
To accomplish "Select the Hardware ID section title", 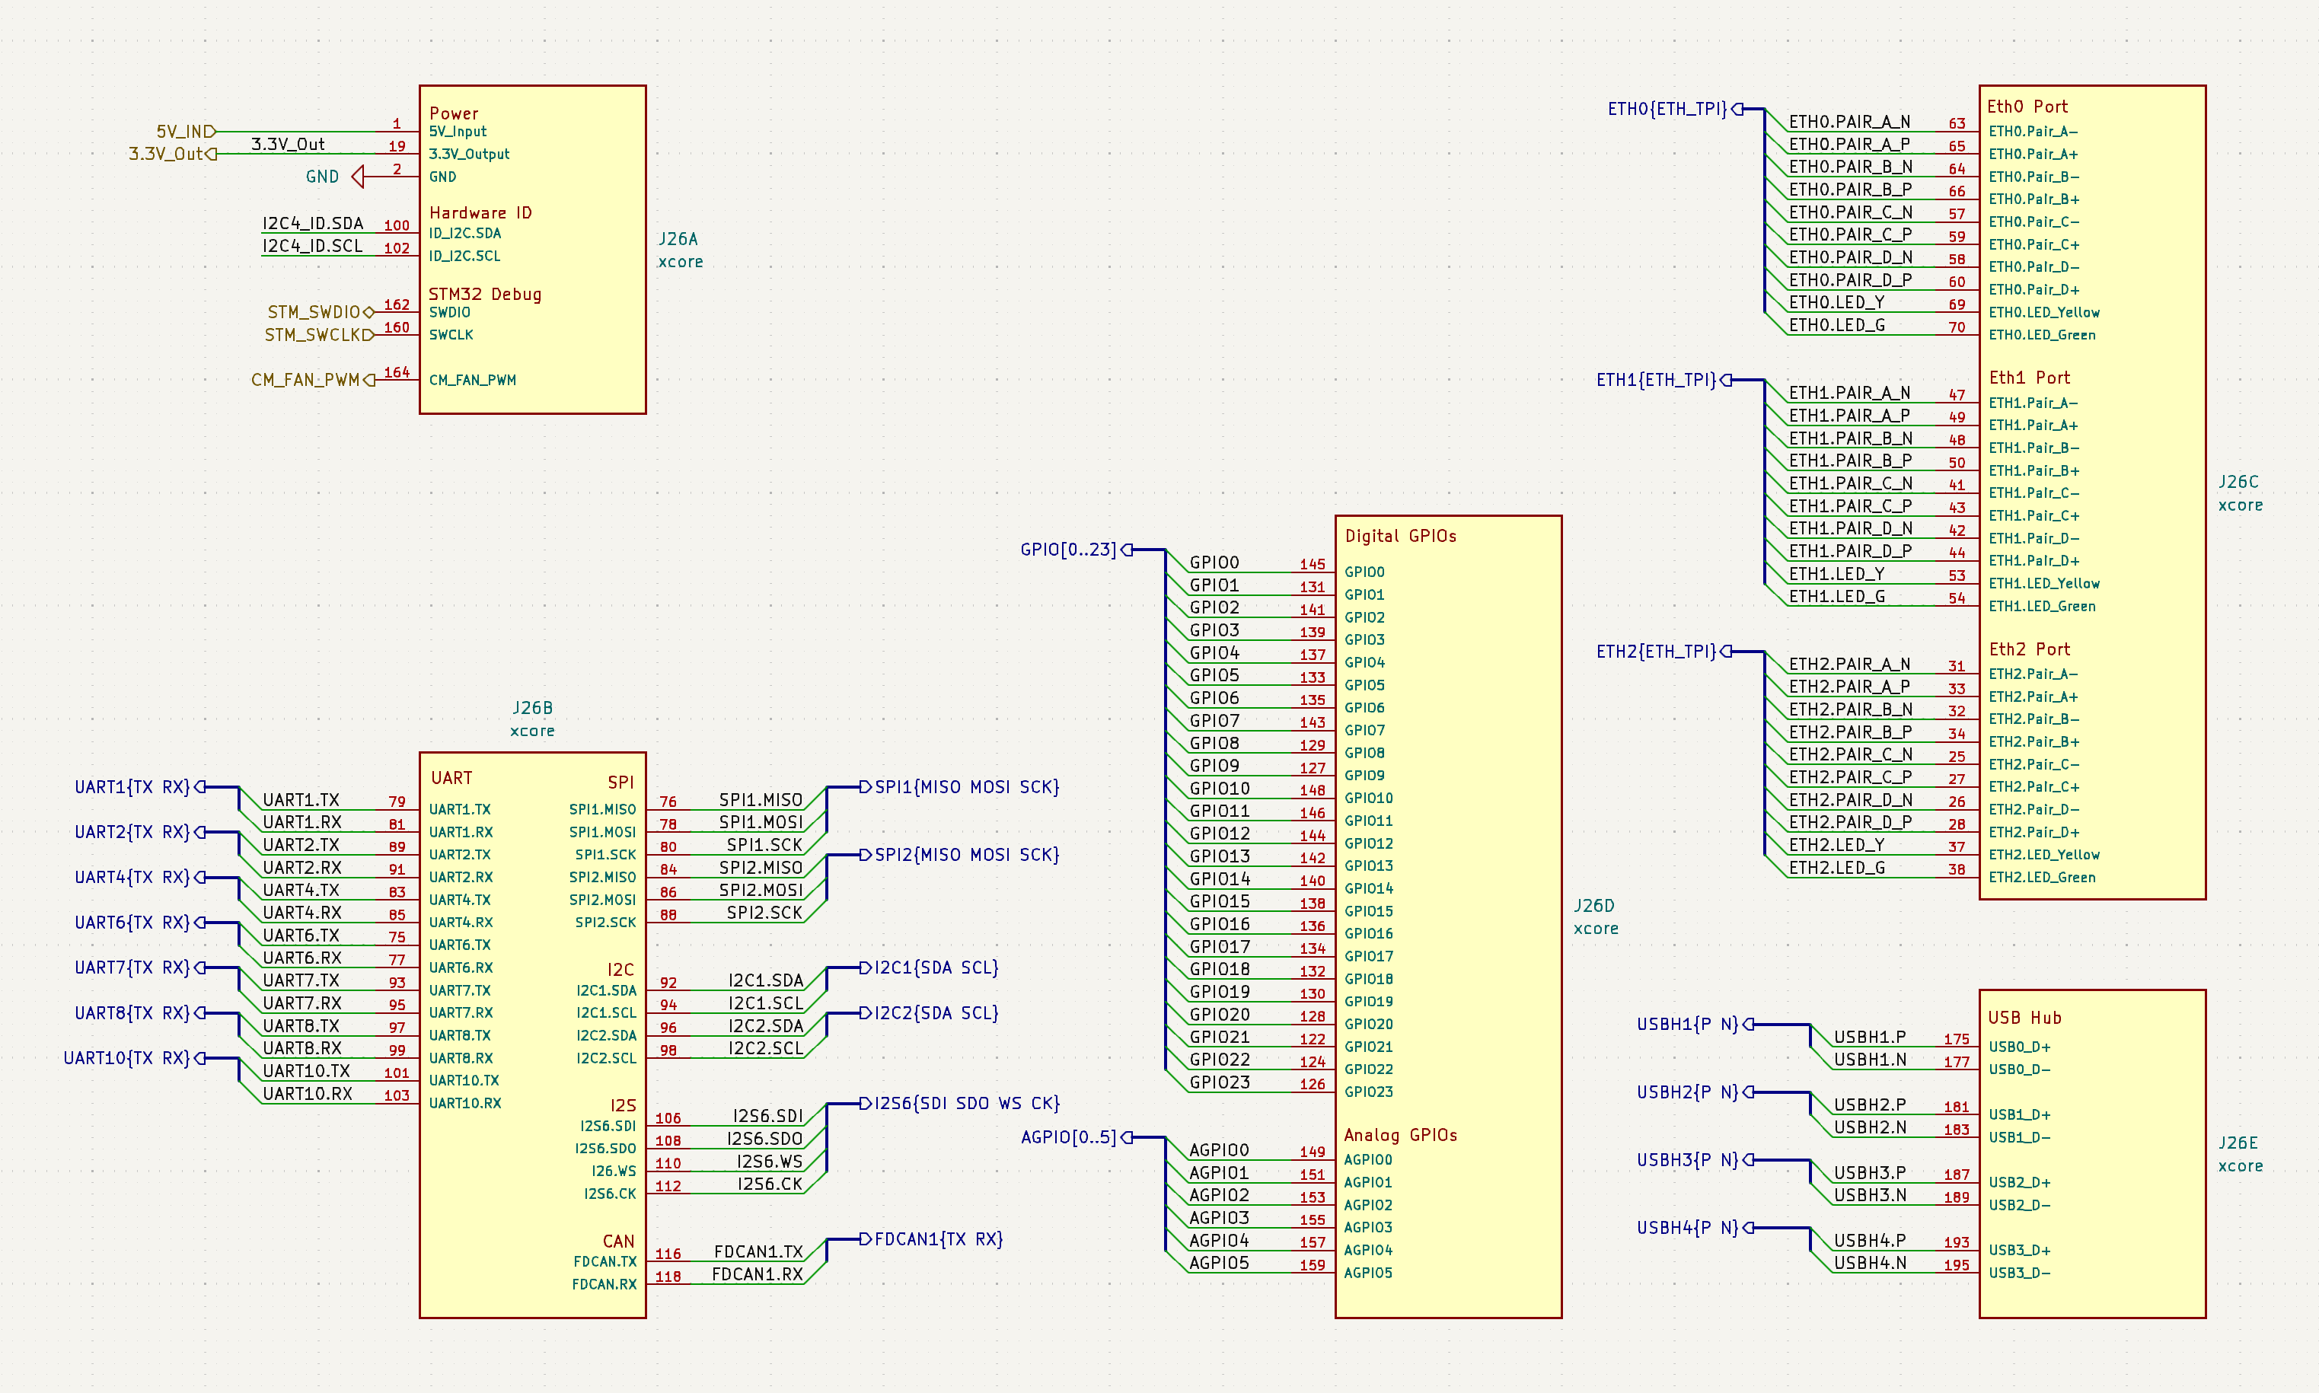I will [480, 213].
